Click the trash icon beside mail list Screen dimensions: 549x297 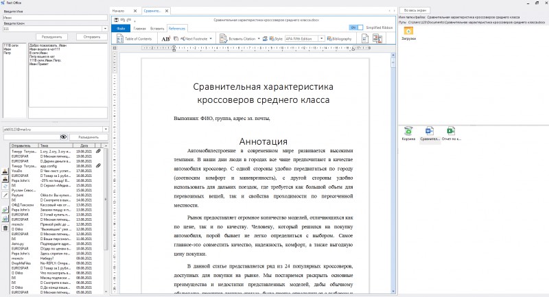[x=5, y=228]
